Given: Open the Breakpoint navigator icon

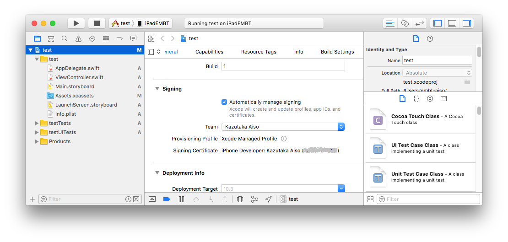Looking at the screenshot, I should point(119,38).
